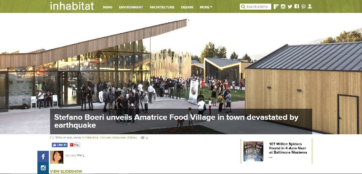
Task: Click the Flip button under the headline
Action: [x=75, y=145]
